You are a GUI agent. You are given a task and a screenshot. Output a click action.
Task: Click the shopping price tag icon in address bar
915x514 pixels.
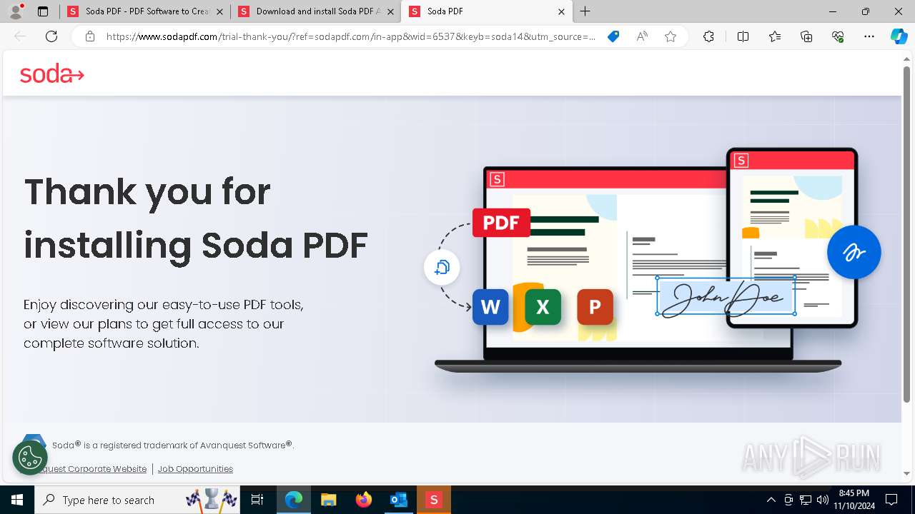coord(613,36)
